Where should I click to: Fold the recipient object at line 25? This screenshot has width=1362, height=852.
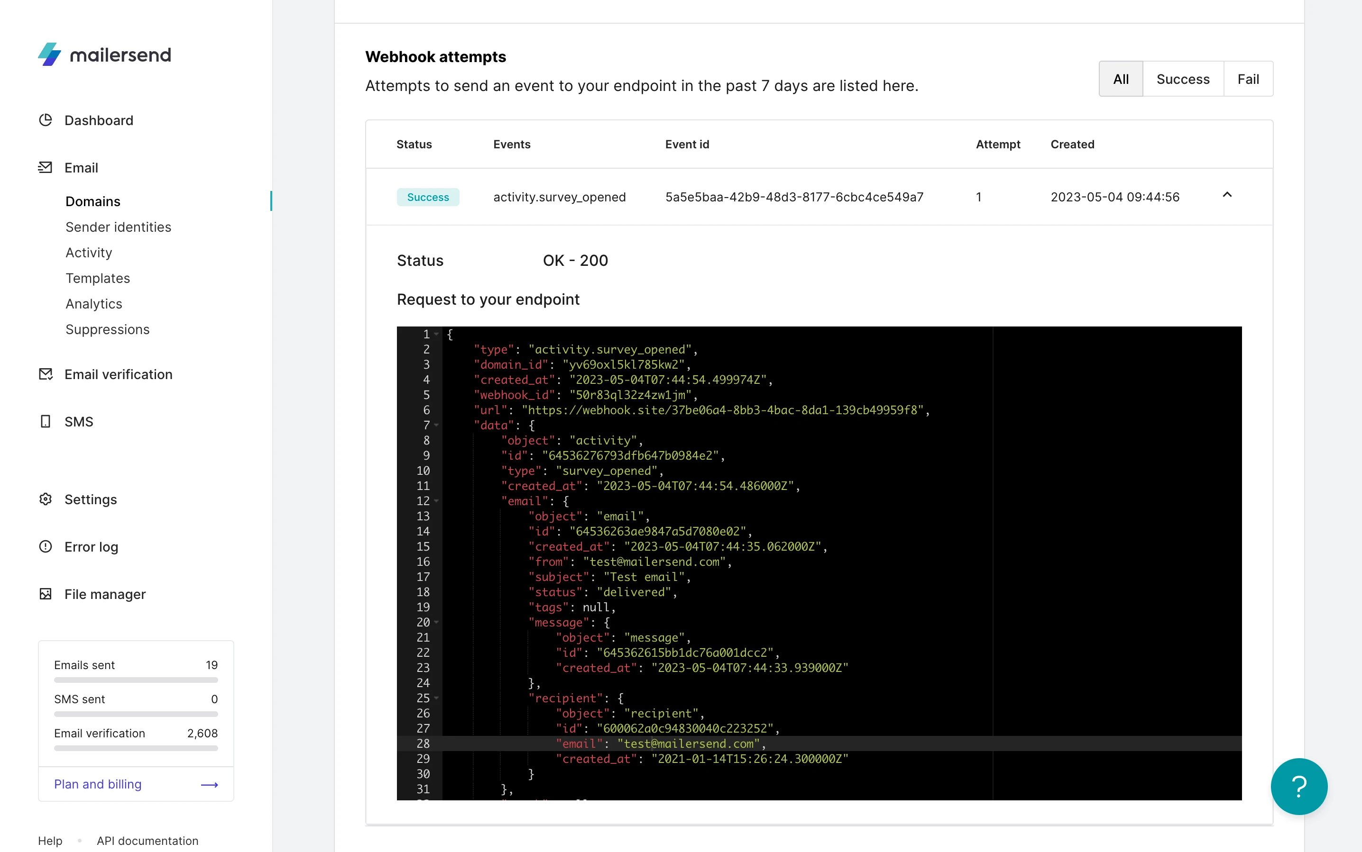coord(436,698)
